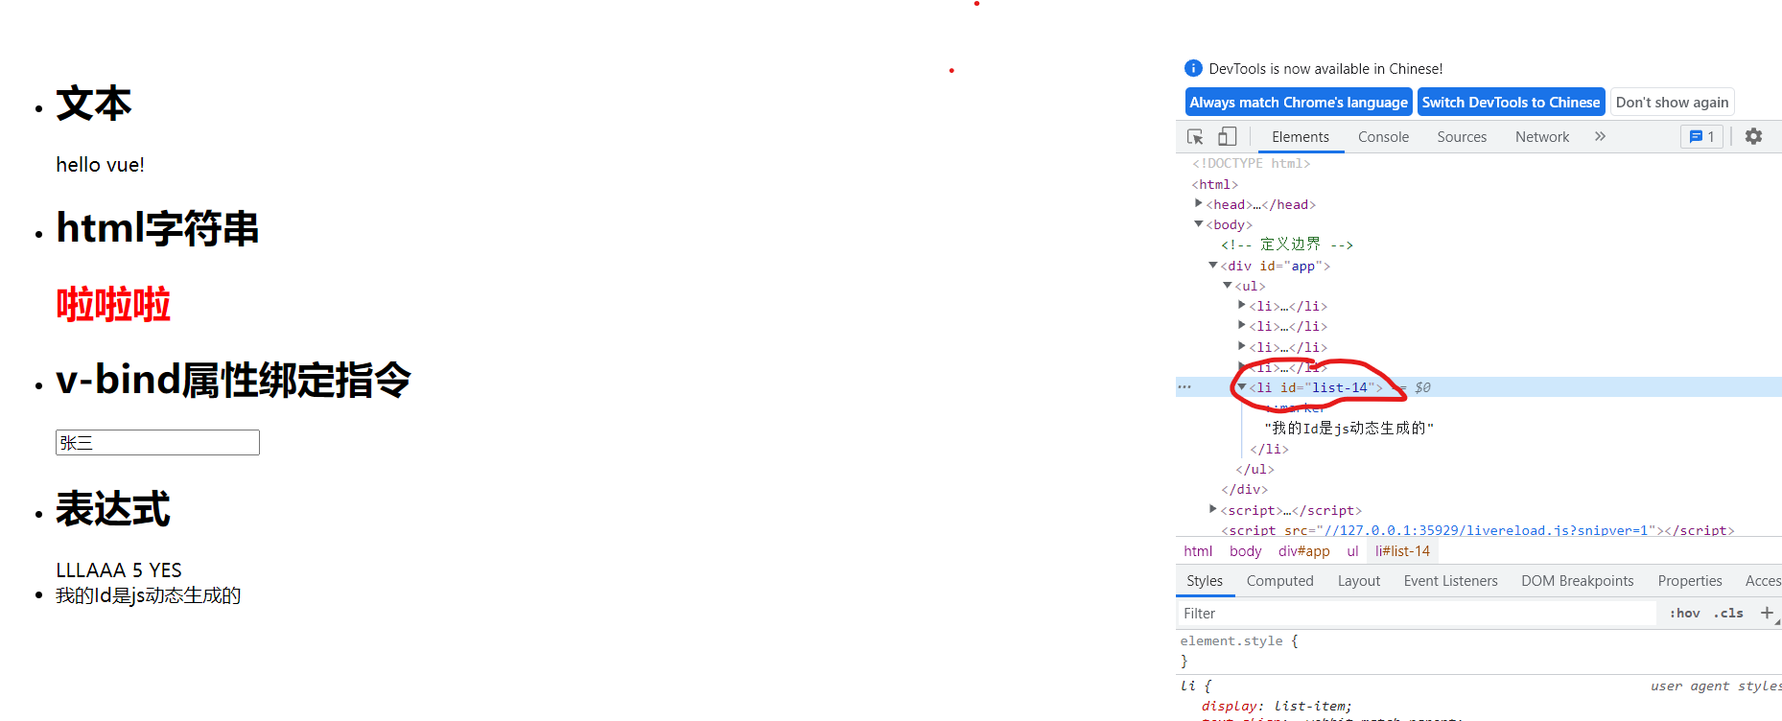Dismiss with Don't show again
Viewport: 1782px width, 721px height.
(1672, 103)
